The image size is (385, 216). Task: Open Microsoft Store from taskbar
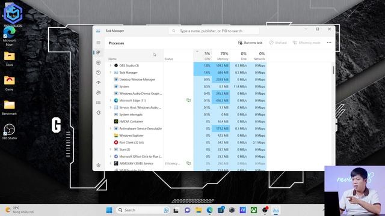pos(221,210)
